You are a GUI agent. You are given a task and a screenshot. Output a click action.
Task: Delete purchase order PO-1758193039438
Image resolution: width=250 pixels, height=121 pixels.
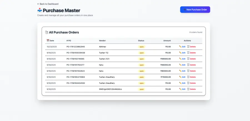[192, 53]
